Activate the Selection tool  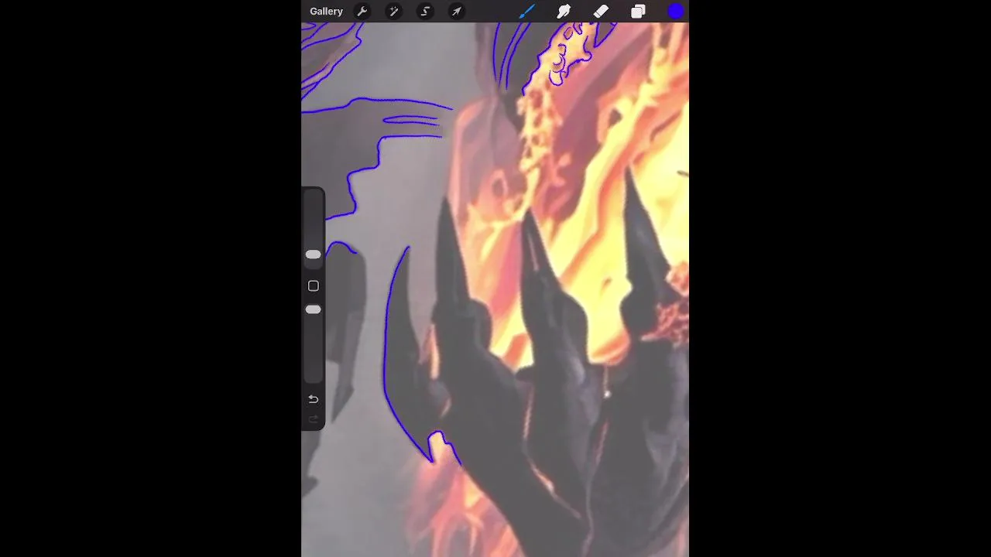(425, 12)
